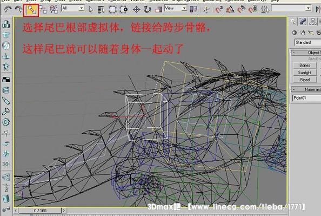Select the Lights category icon
The height and width of the screenshot is (216, 321).
click(311, 32)
